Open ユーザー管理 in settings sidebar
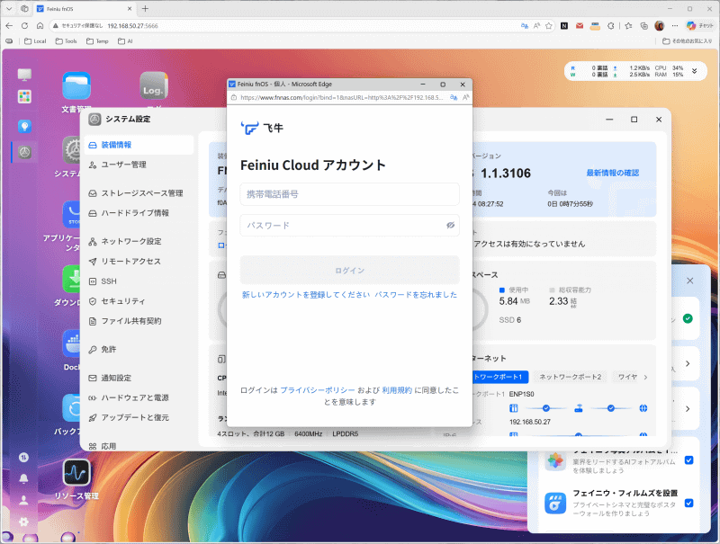This screenshot has width=720, height=544. coord(139,165)
